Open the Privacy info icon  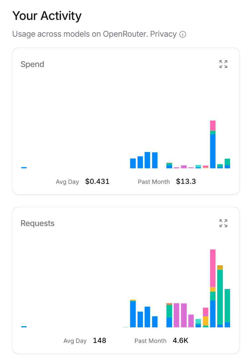pos(183,34)
